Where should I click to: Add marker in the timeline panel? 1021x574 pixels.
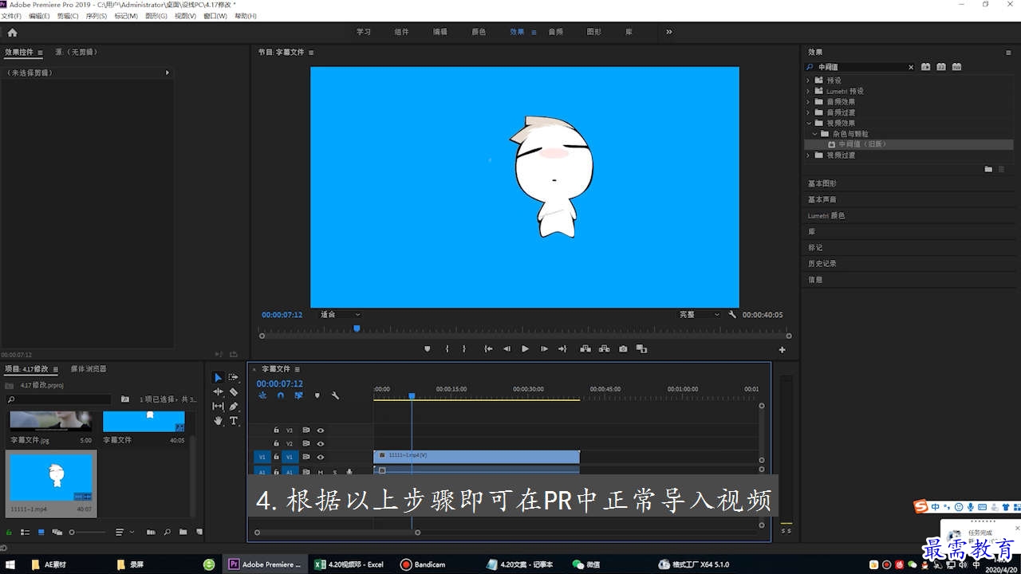[317, 395]
